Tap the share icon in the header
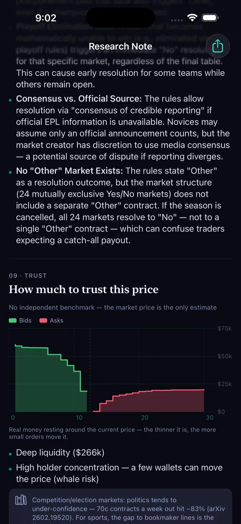Screen dimensions: 241x524 [218, 46]
